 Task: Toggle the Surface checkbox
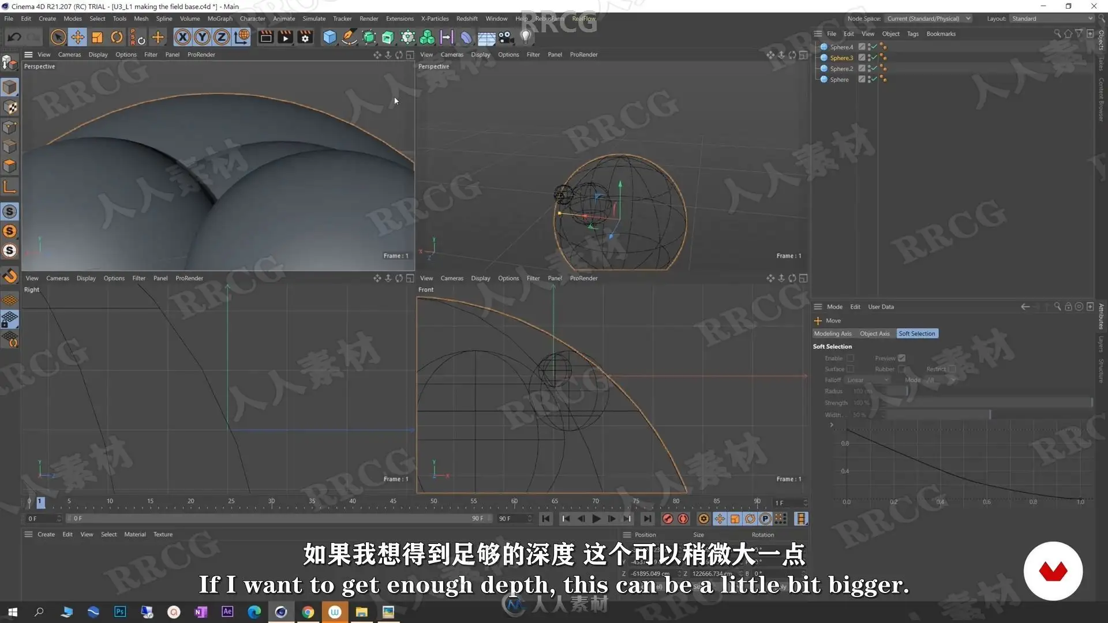850,369
